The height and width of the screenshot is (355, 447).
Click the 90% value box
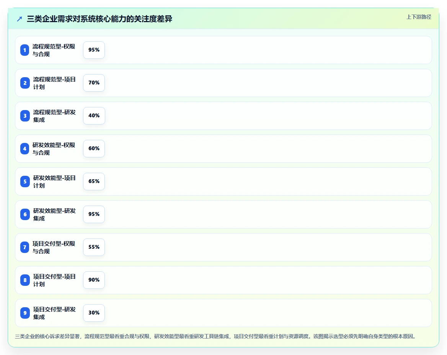click(x=94, y=280)
